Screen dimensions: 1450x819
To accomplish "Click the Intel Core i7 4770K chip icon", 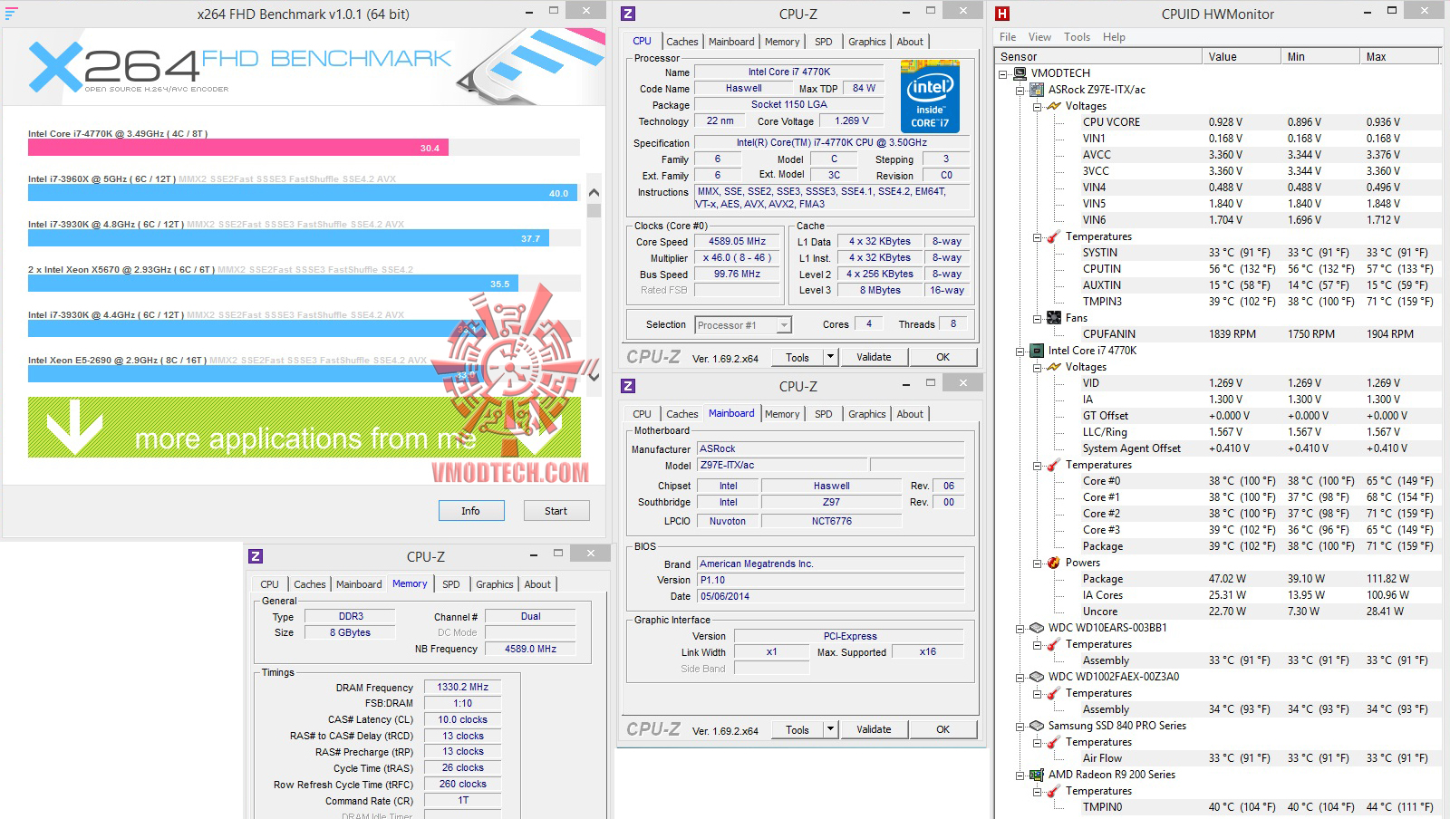I will coord(1037,351).
